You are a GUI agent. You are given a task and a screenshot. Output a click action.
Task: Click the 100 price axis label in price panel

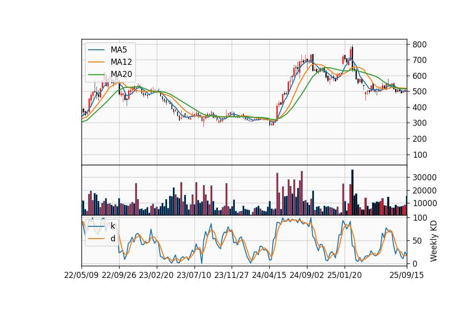click(x=420, y=154)
